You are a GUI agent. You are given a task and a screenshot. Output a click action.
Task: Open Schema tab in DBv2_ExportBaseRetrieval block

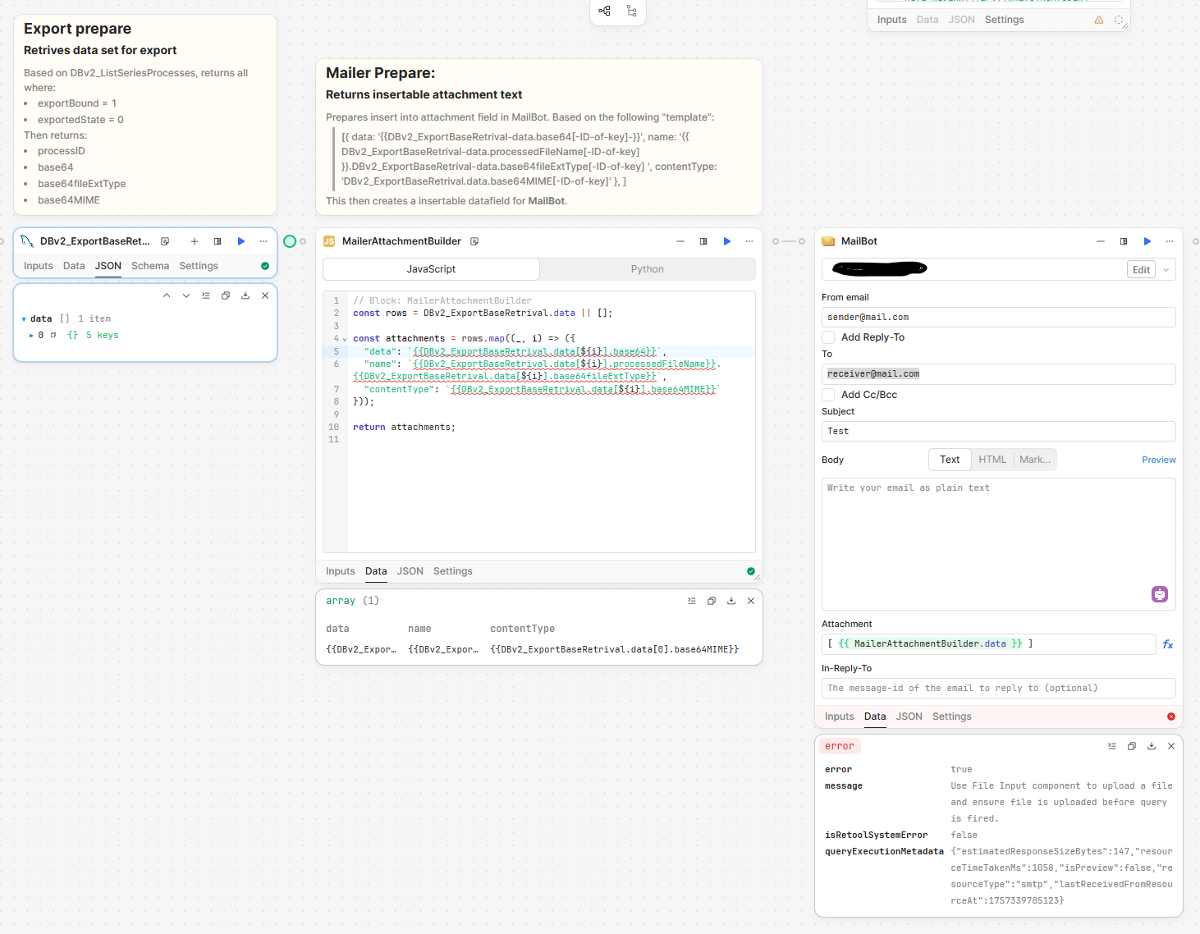(x=149, y=266)
